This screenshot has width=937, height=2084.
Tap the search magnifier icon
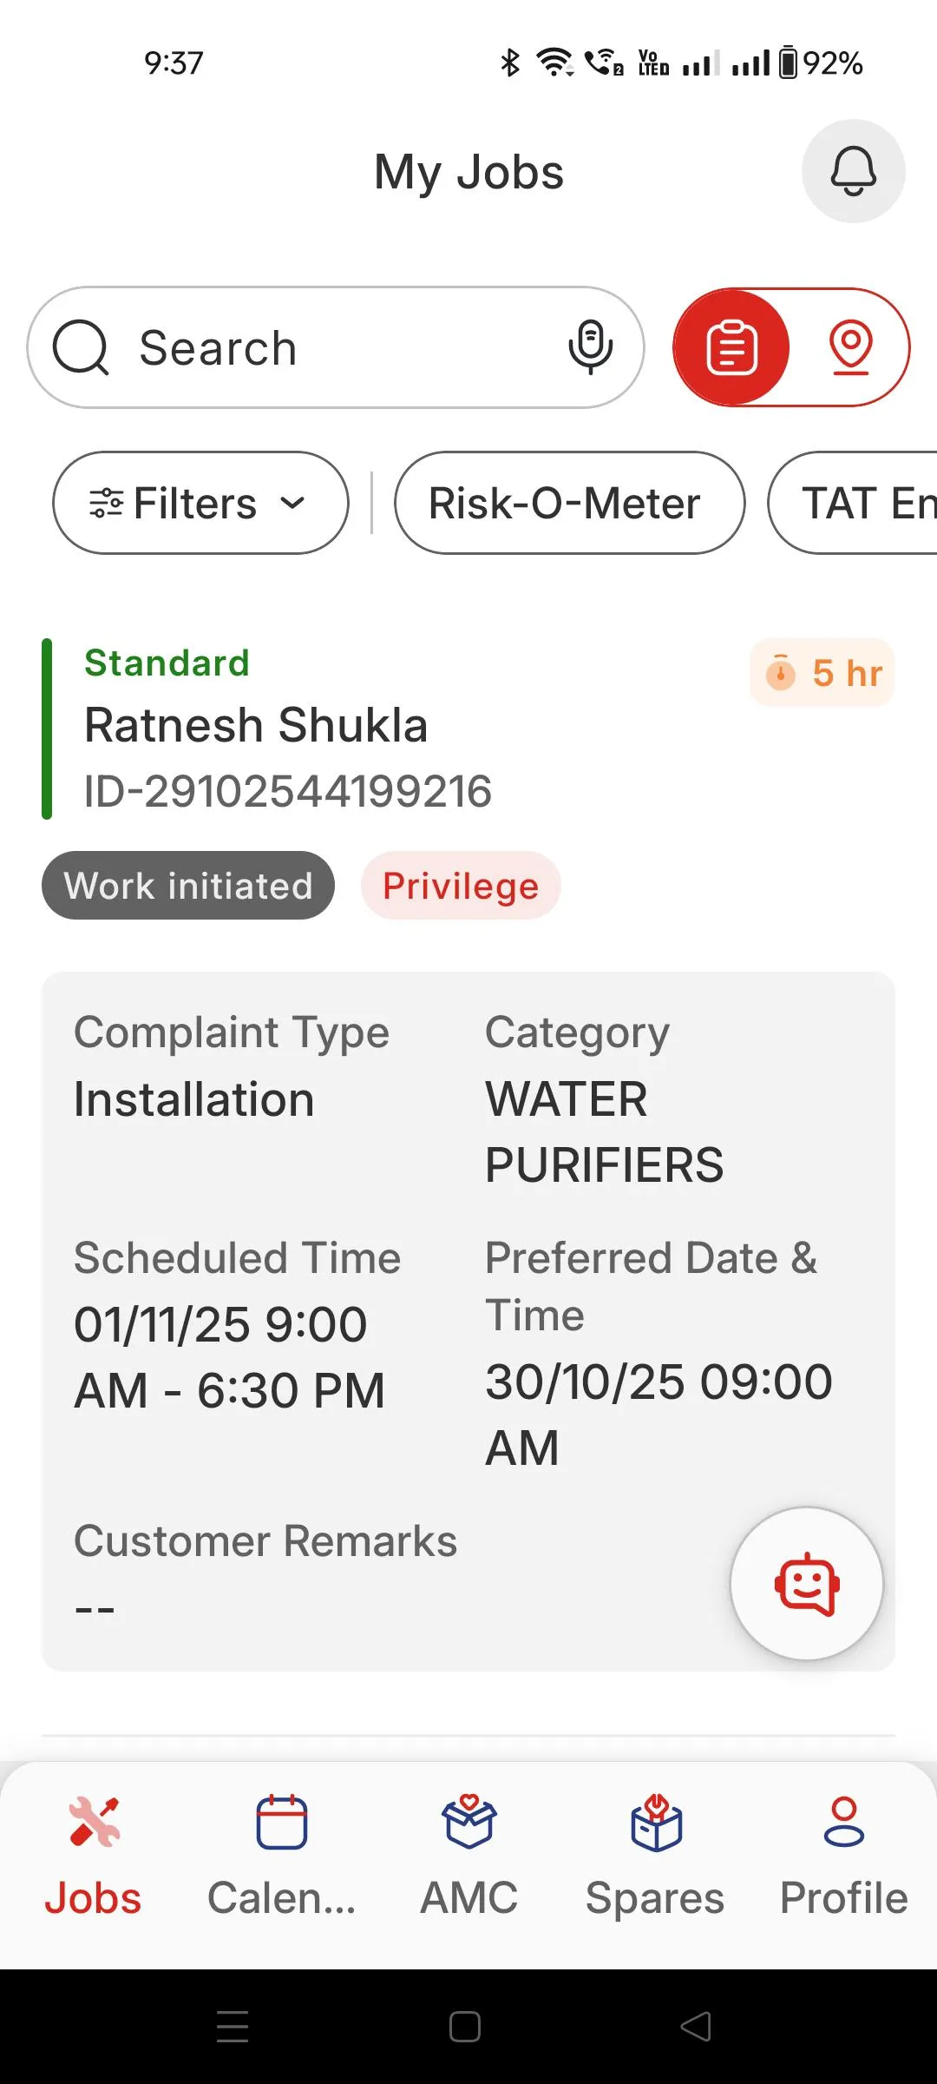click(81, 347)
